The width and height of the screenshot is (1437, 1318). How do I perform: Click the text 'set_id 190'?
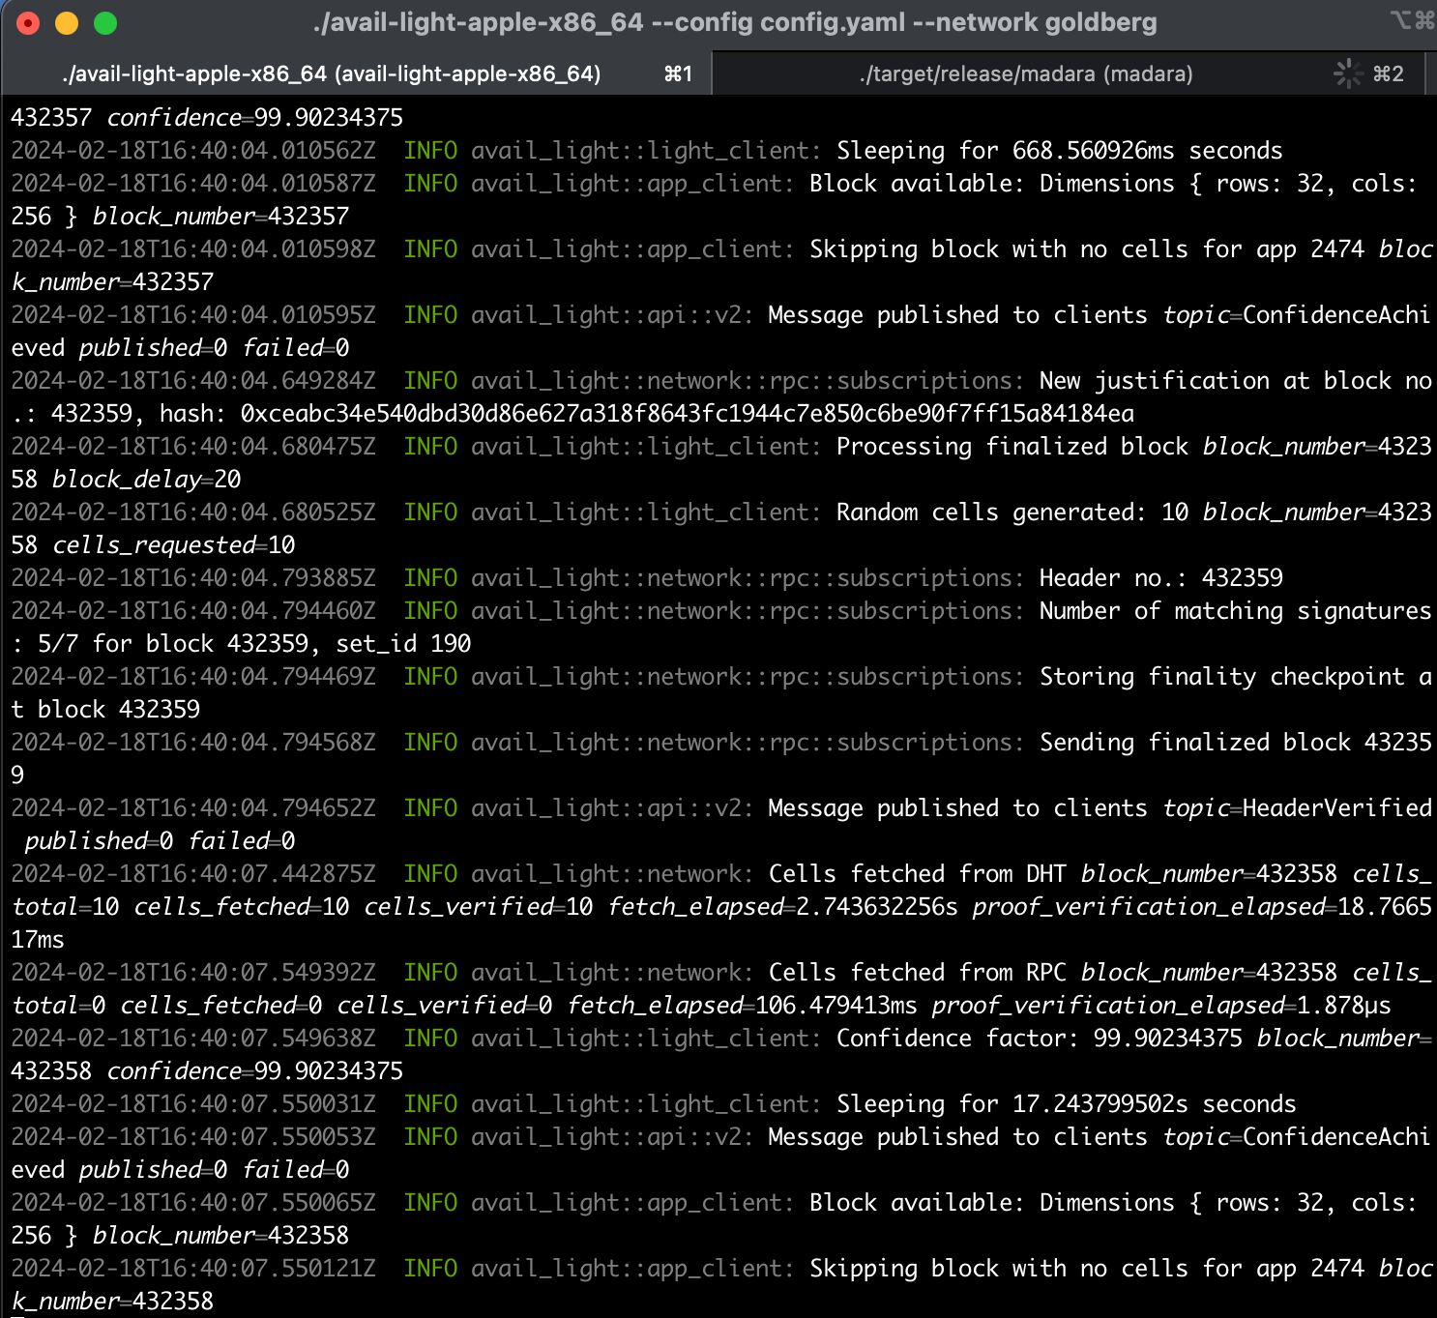(403, 644)
